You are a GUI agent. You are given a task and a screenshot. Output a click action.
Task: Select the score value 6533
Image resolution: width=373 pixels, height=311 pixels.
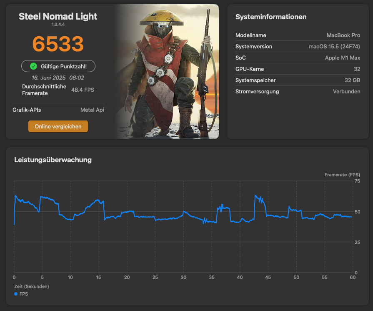pos(58,44)
